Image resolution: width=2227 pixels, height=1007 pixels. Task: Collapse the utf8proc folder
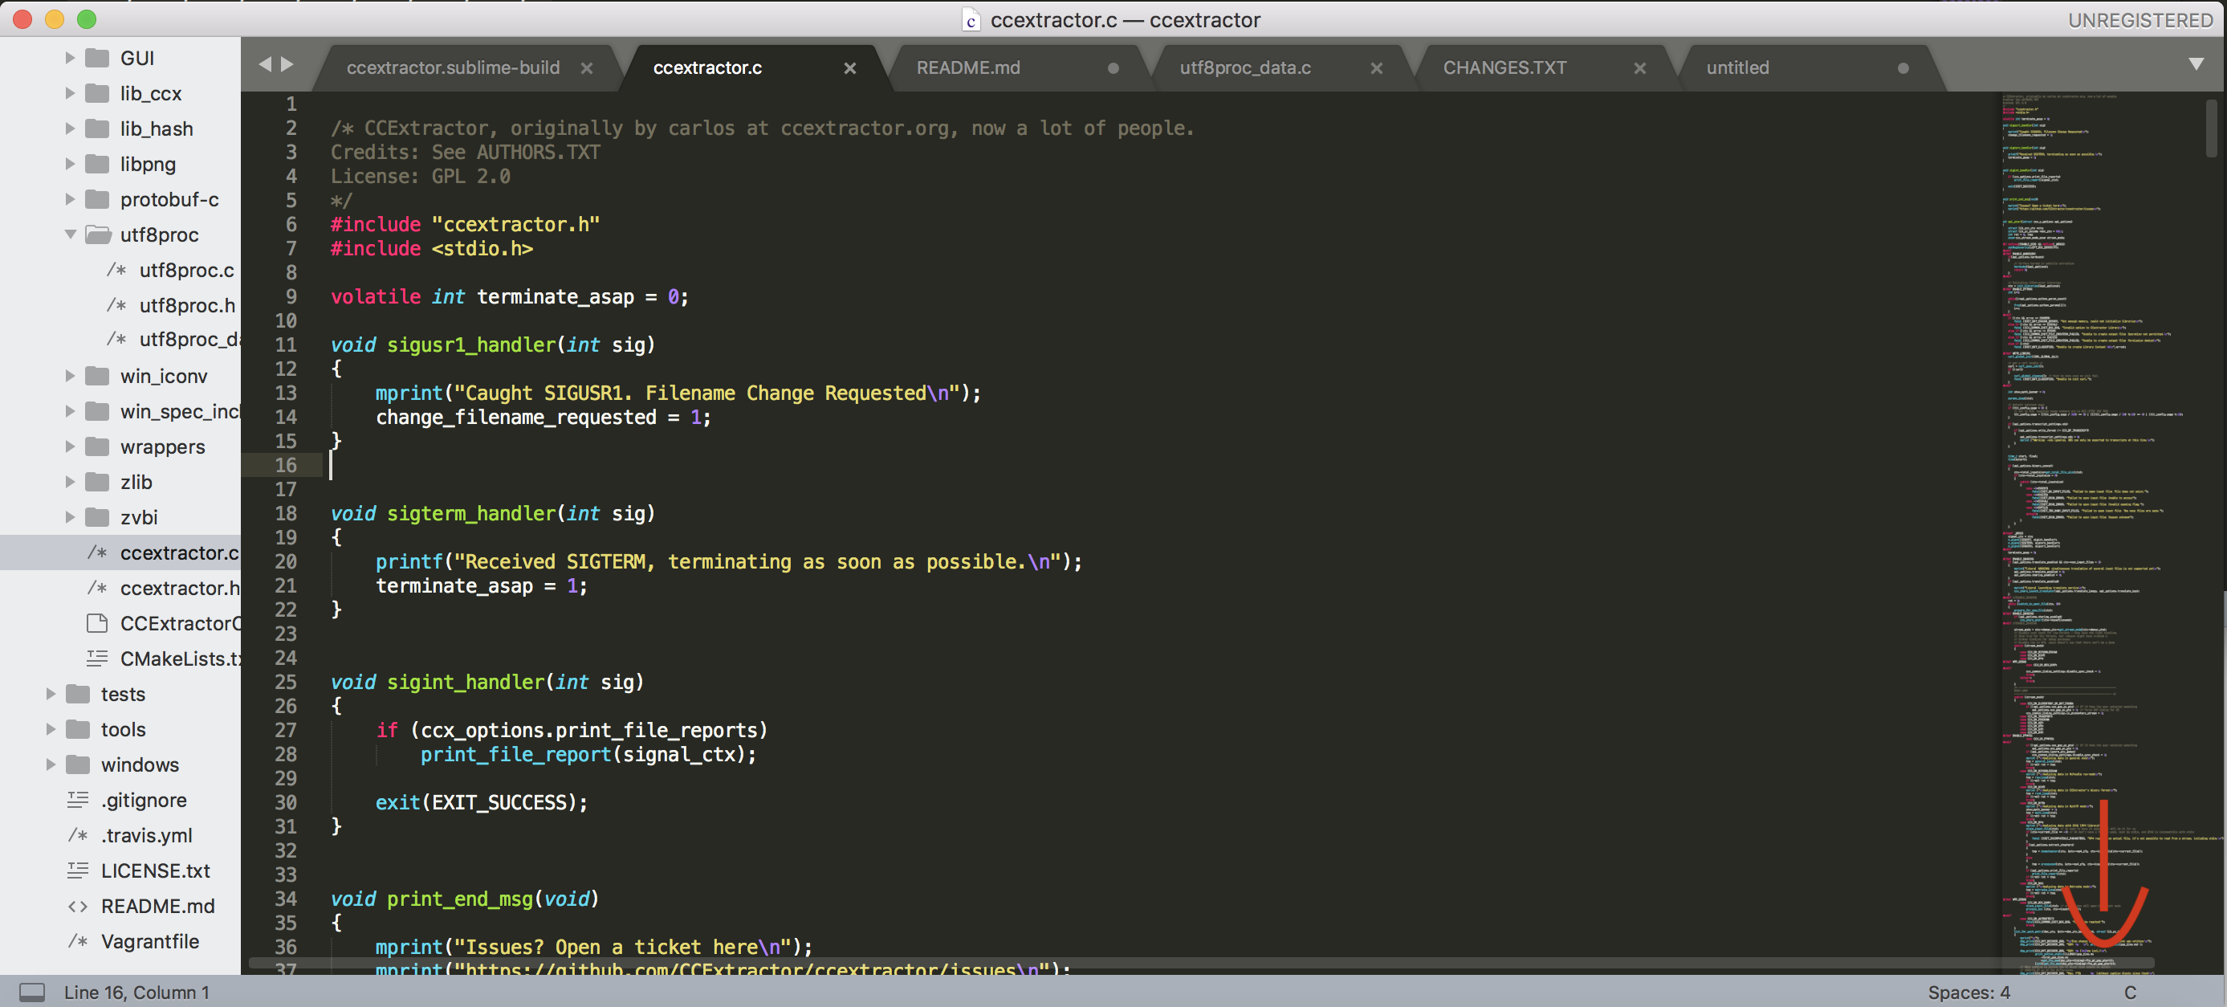click(x=70, y=234)
